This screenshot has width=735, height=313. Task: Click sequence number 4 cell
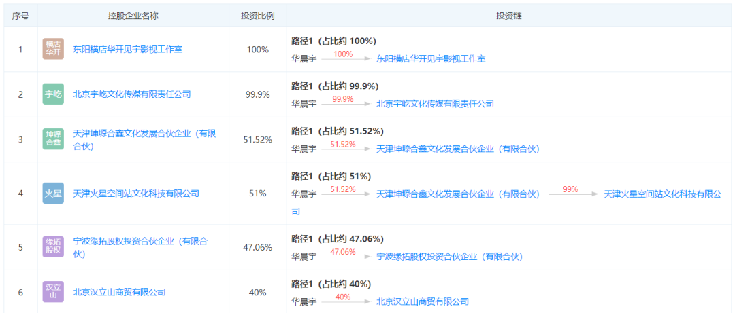pyautogui.click(x=20, y=194)
